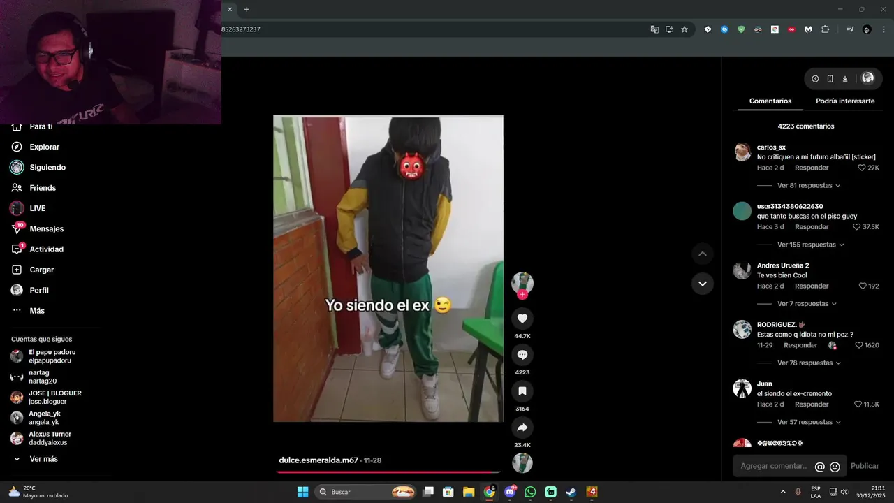Open the Más menu
Screen dimensions: 894x503
(x=28, y=311)
